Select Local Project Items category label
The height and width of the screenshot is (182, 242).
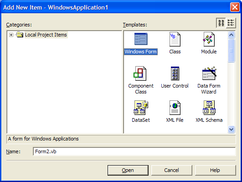(x=46, y=35)
